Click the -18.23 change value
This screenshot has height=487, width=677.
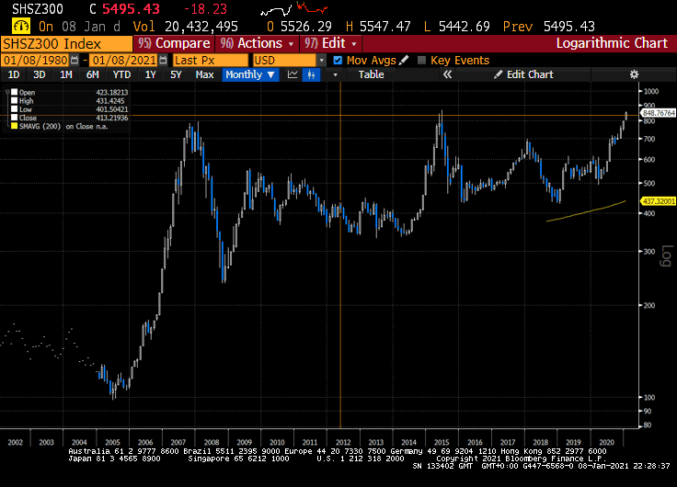(205, 8)
